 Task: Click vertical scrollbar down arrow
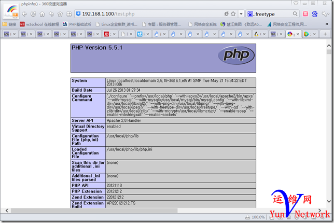tap(329, 201)
